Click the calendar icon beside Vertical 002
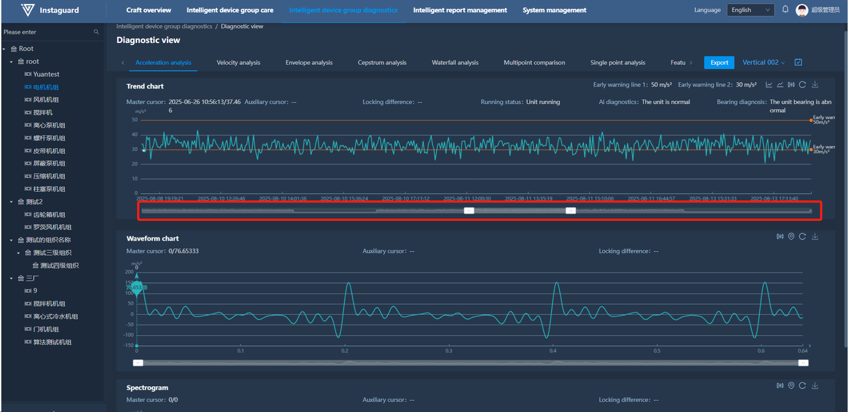The height and width of the screenshot is (412, 848). pyautogui.click(x=798, y=62)
